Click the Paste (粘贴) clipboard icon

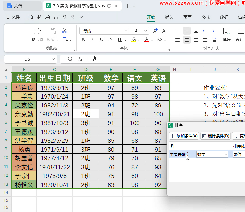tap(53, 31)
